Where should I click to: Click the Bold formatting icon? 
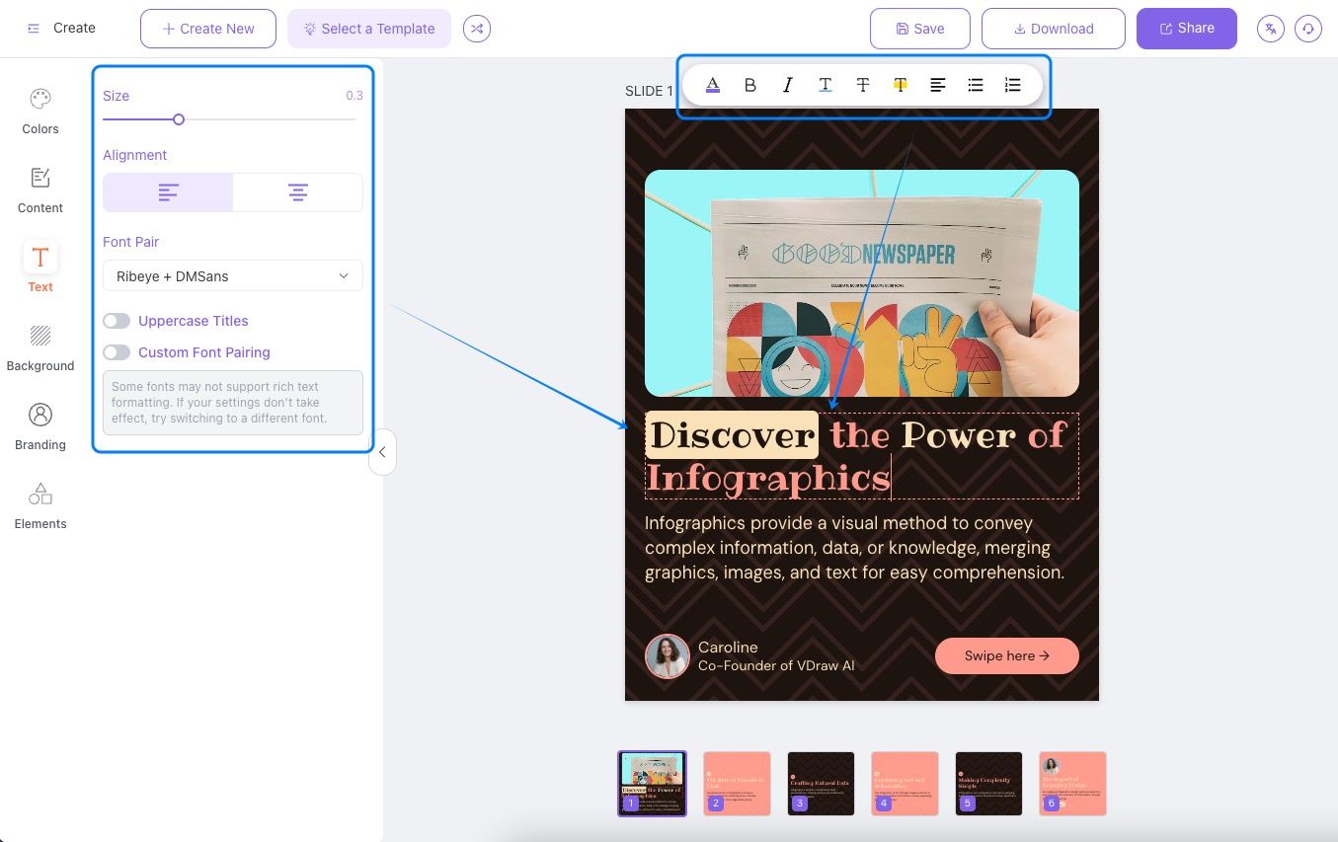pos(749,85)
